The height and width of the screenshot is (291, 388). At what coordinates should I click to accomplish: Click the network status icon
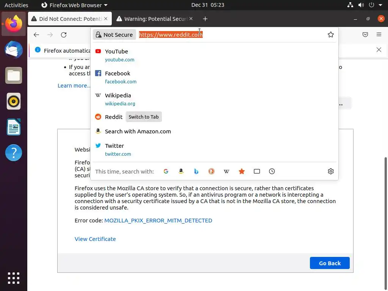pos(350,5)
